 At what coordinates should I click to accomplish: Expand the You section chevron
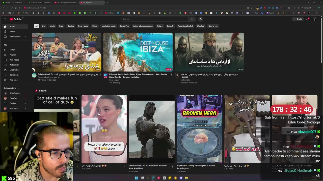pyautogui.click(x=10, y=45)
